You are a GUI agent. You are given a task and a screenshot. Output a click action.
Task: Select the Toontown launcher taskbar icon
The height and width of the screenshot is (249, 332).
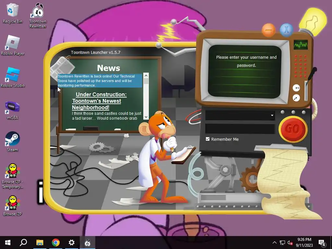[x=88, y=243]
